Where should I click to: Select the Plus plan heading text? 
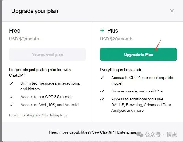[x=113, y=31]
